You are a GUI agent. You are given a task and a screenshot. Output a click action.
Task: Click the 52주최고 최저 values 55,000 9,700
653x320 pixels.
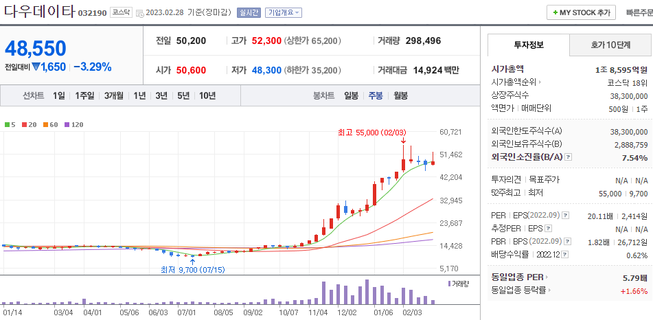624,194
